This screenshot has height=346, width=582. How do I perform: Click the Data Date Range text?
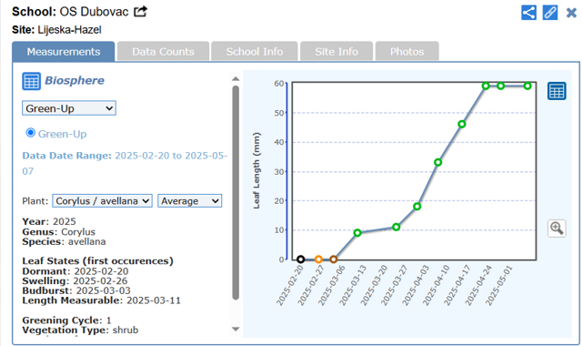(125, 163)
